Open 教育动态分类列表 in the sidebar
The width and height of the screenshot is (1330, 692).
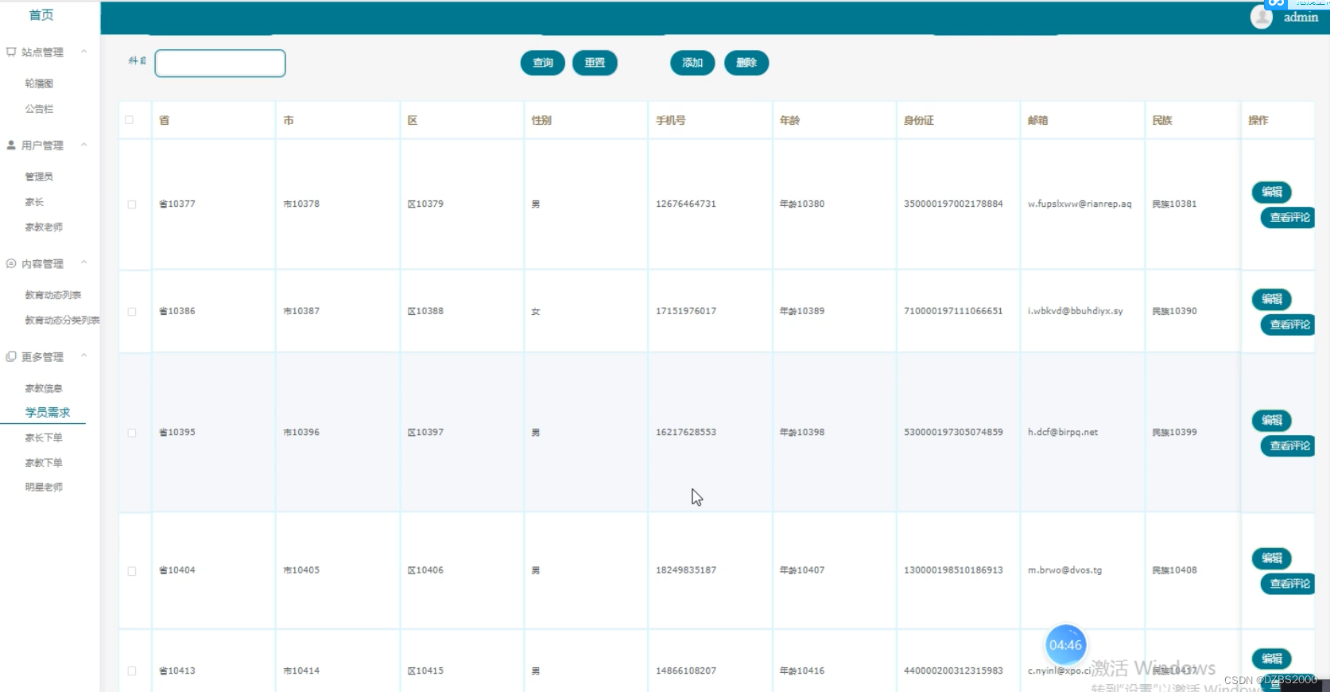coord(62,321)
